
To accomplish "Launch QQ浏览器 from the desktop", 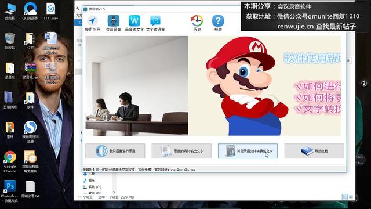I will (30, 12).
